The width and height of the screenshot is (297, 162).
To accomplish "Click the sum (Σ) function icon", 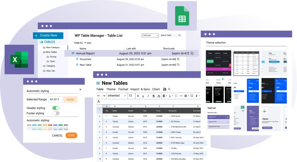I will pyautogui.click(x=197, y=95).
